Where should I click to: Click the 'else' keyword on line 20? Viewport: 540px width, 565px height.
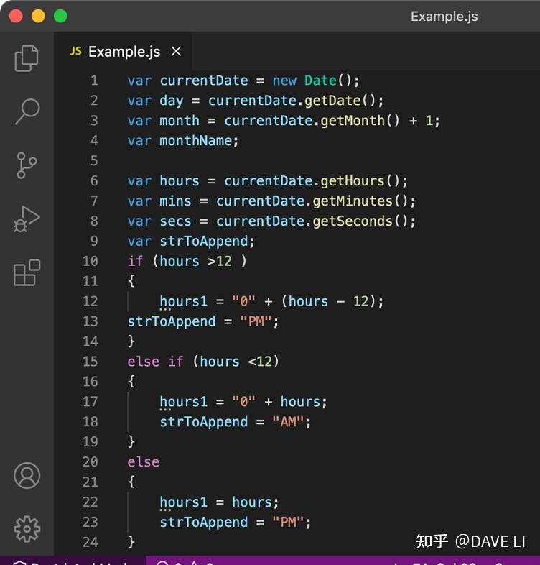coord(144,461)
